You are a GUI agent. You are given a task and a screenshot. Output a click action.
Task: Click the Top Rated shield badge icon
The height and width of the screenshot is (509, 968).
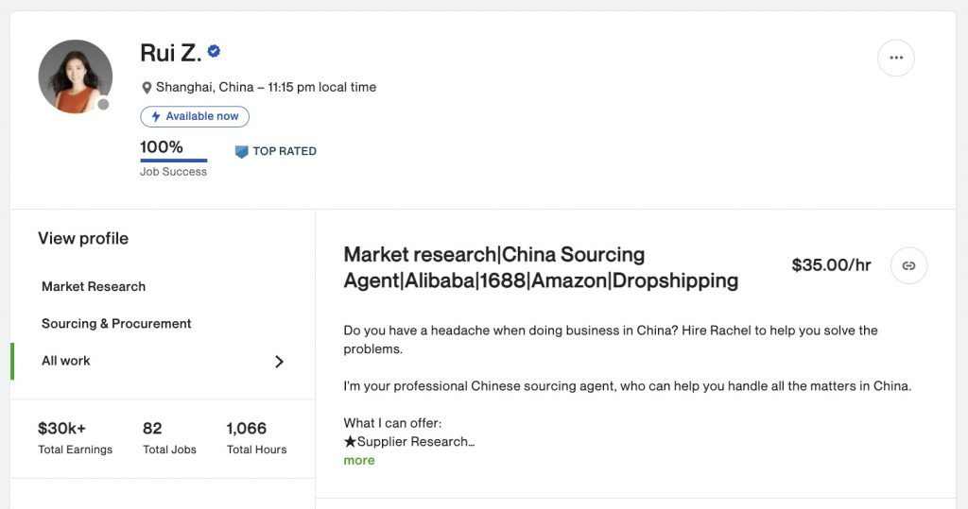coord(241,151)
